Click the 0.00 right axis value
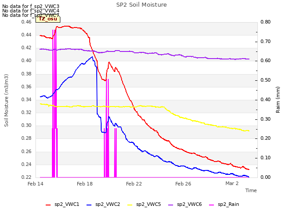Screen dimensions: 284x213 265,177
